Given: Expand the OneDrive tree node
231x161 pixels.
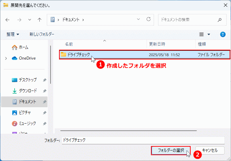Looking at the screenshot, I should [x=6, y=58].
